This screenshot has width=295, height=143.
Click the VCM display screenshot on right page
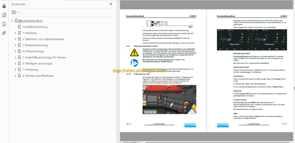point(252,40)
